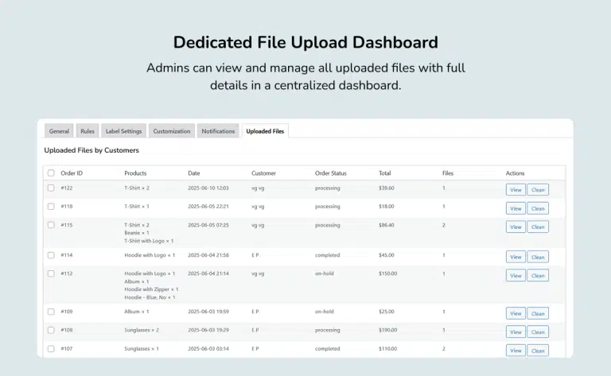
Task: Tick the checkbox for order #114
Action: click(51, 256)
